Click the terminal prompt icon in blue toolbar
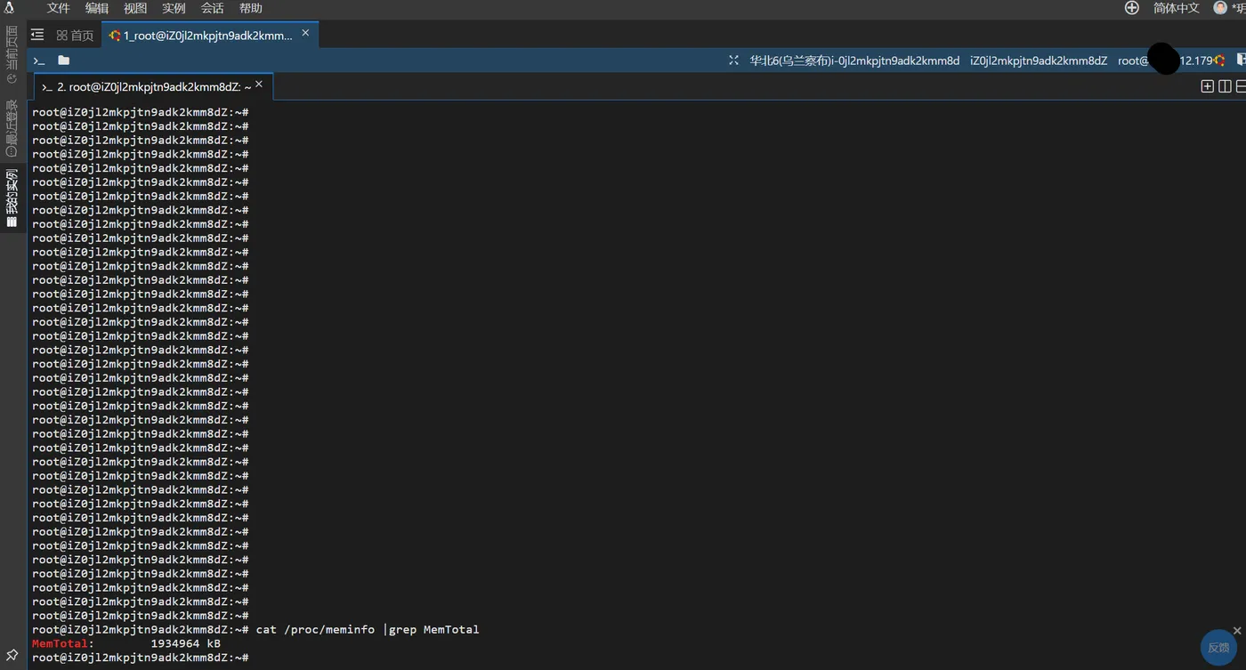The width and height of the screenshot is (1246, 670). click(x=39, y=61)
